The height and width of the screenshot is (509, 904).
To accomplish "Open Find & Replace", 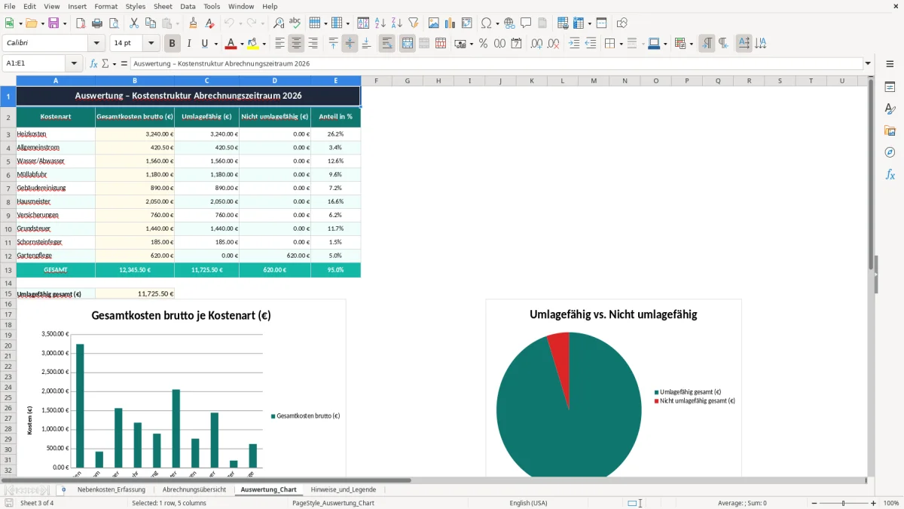I will 279,23.
